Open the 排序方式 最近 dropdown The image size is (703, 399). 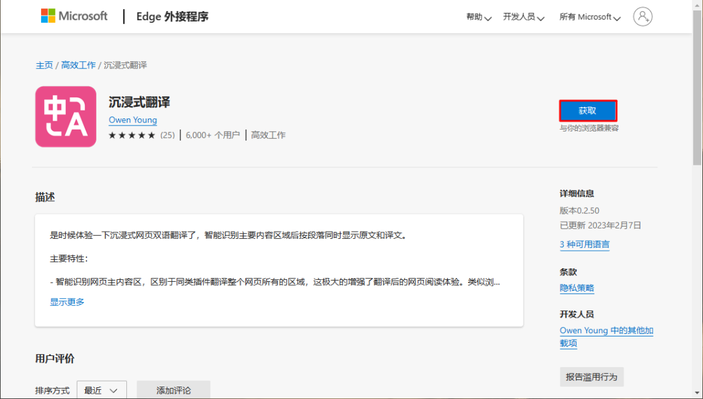[102, 391]
